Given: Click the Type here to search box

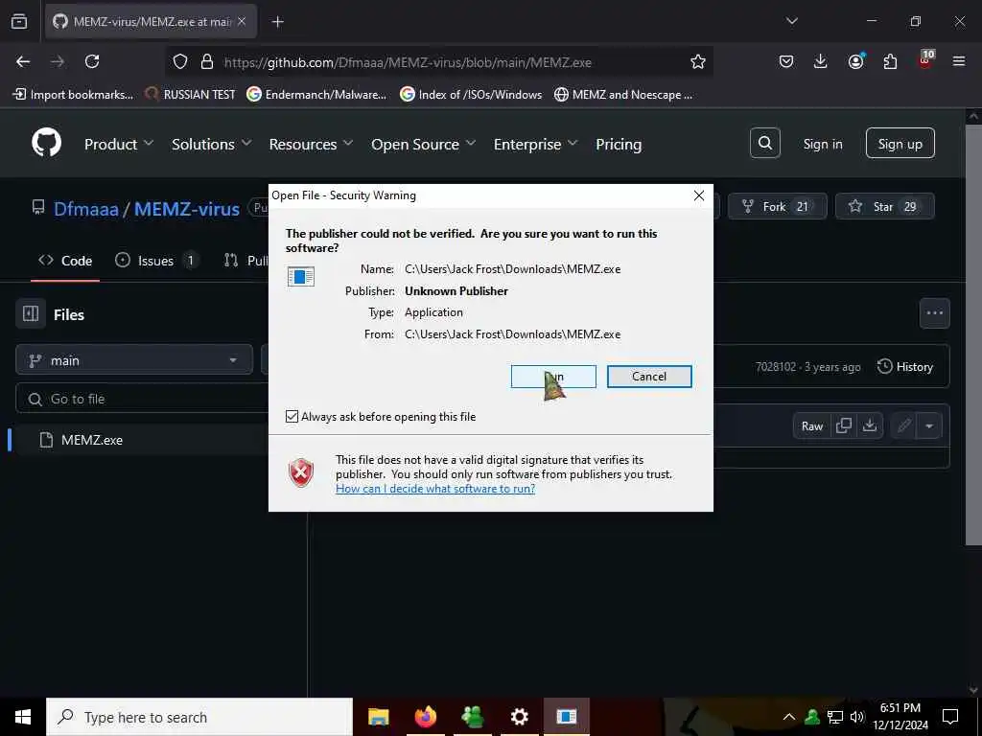Looking at the screenshot, I should 199,717.
